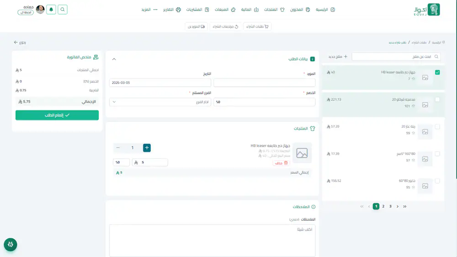Click طلبات الشراء breadcrumb link
This screenshot has height=257, width=457.
pyautogui.click(x=419, y=42)
